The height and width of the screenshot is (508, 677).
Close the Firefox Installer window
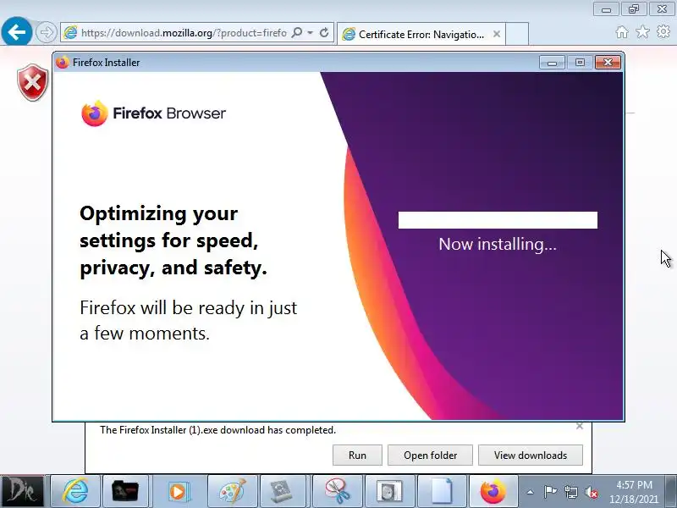tap(608, 63)
